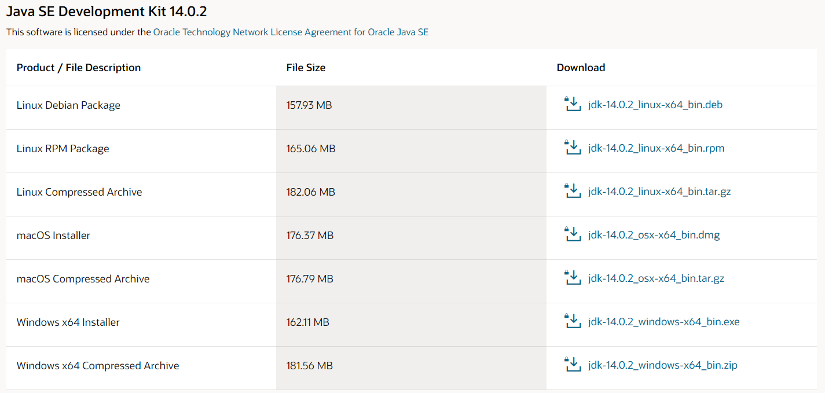Click download icon for macOS Compressed Archive
This screenshot has height=393, width=825.
tap(572, 278)
